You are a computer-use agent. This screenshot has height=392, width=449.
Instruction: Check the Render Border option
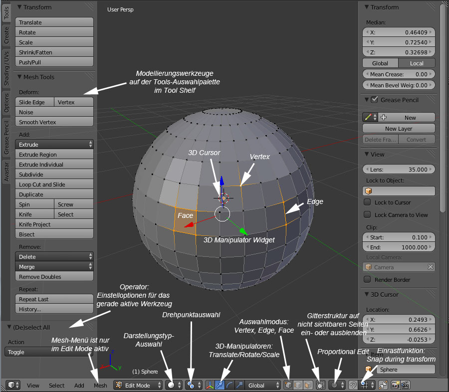367,280
